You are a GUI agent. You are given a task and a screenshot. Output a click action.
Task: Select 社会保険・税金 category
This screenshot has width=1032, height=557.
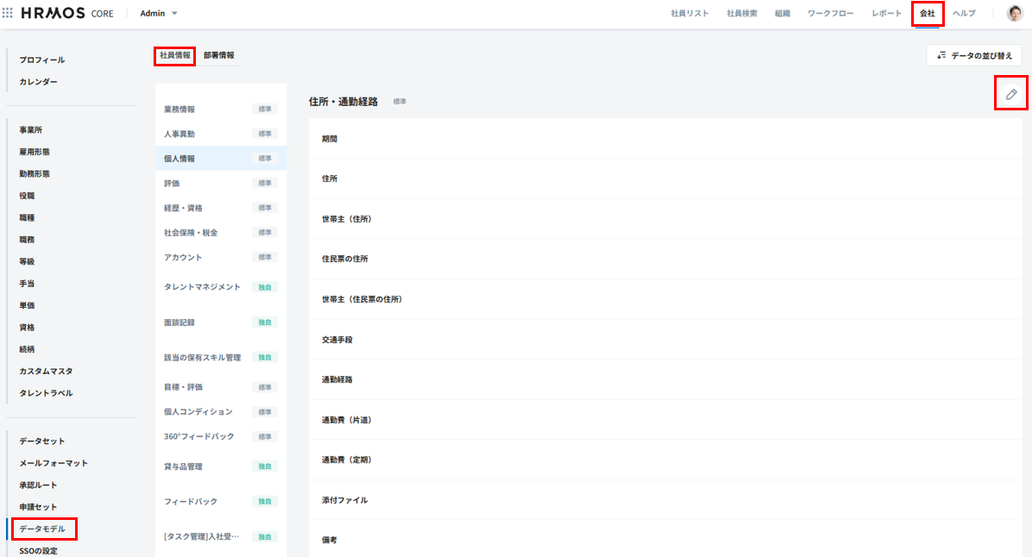(x=191, y=233)
